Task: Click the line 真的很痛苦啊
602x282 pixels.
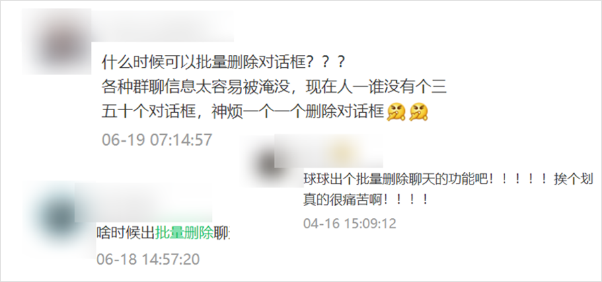Action: pyautogui.click(x=365, y=200)
